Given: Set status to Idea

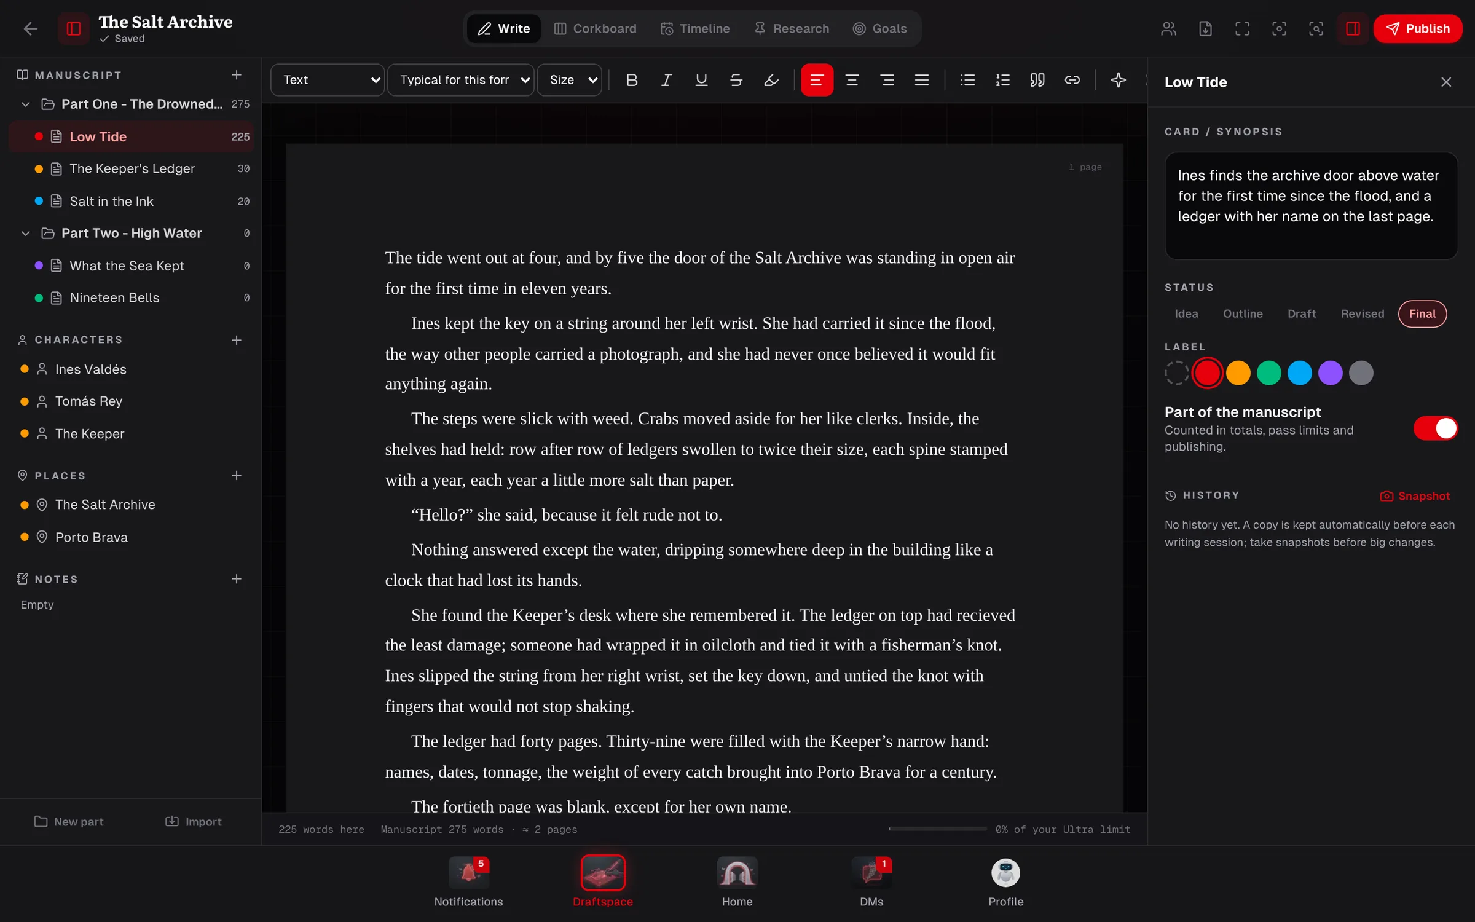Looking at the screenshot, I should (1186, 314).
